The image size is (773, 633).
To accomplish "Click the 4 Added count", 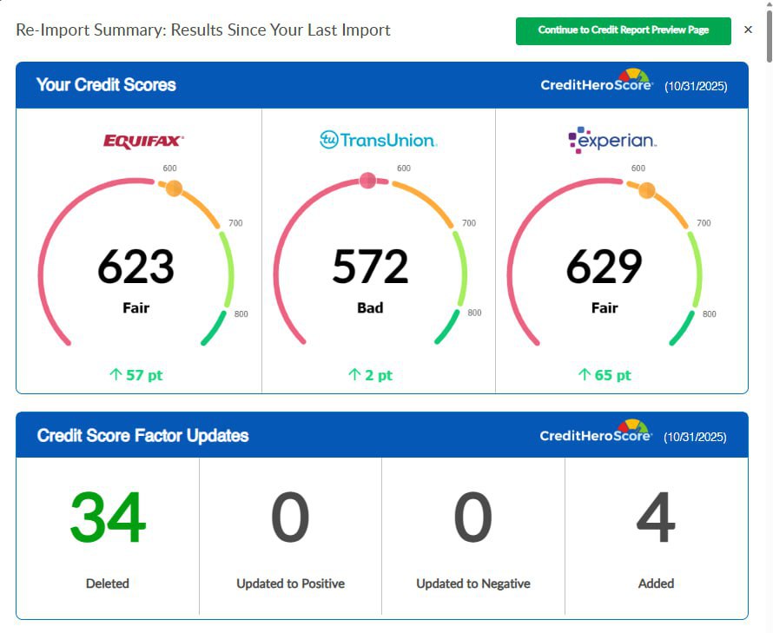I will click(x=656, y=518).
